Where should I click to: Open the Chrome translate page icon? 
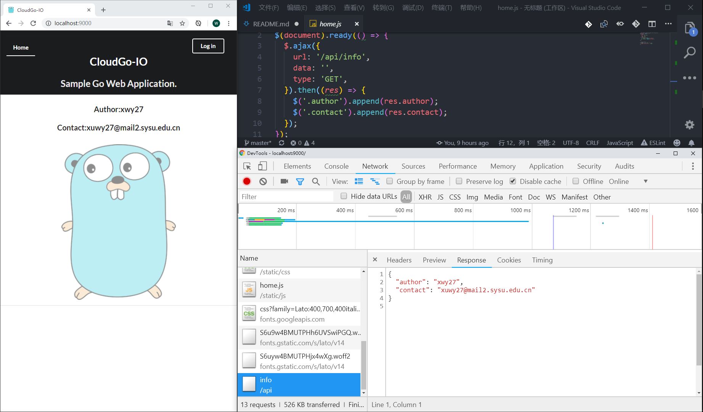170,23
